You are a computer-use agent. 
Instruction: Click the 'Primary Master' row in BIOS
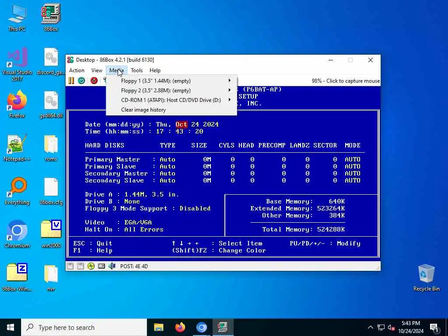point(223,159)
